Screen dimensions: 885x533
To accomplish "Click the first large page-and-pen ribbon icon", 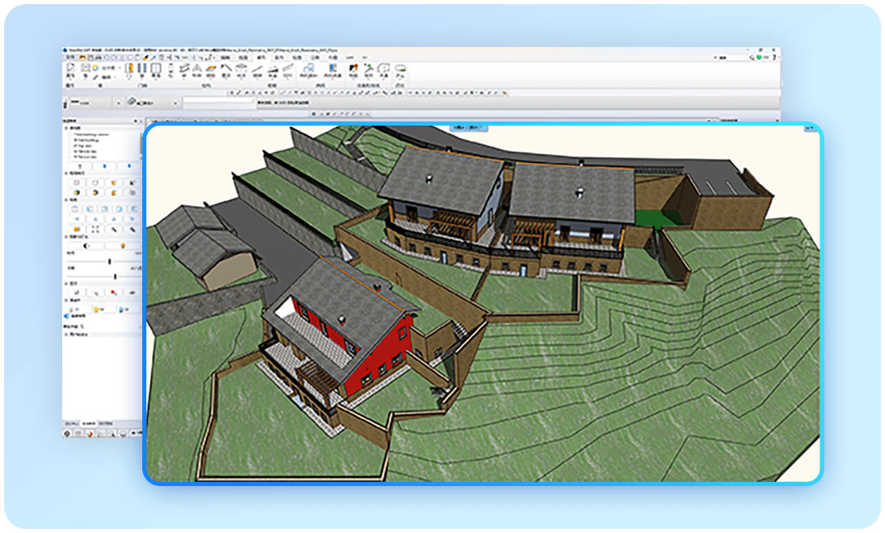I will pyautogui.click(x=70, y=68).
